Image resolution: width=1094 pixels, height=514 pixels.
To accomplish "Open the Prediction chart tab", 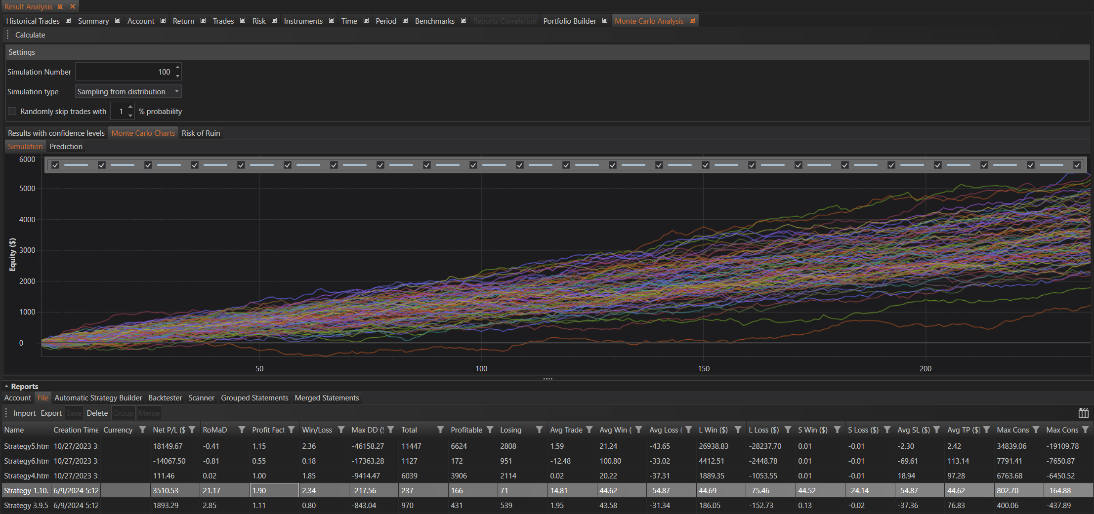I will (x=66, y=147).
